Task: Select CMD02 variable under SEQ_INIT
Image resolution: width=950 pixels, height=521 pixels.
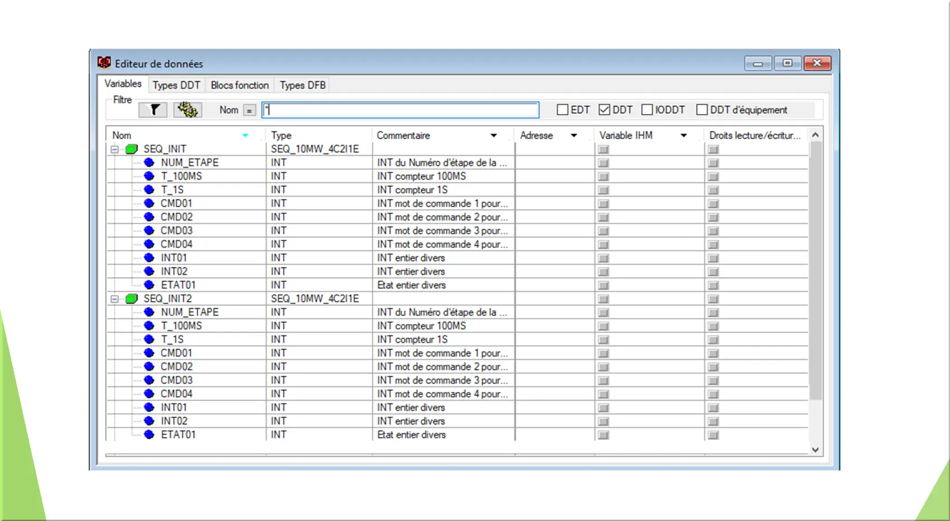Action: click(177, 217)
